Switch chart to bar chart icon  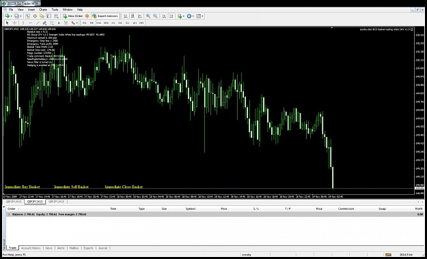[126, 16]
